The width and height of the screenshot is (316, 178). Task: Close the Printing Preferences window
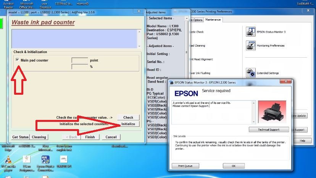pos(308,10)
